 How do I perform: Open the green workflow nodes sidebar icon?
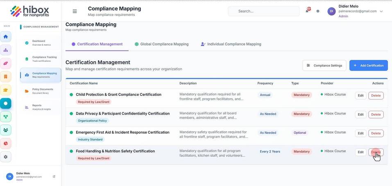click(6, 117)
